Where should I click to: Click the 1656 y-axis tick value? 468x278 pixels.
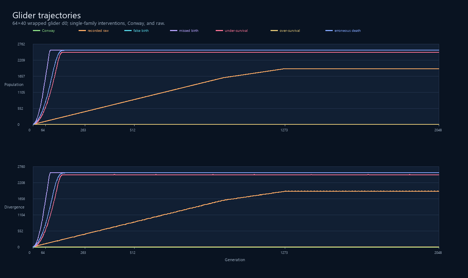pyautogui.click(x=21, y=199)
